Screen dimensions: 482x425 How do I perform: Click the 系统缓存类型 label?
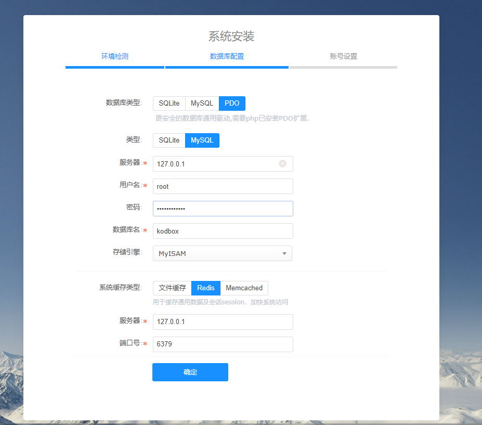120,288
